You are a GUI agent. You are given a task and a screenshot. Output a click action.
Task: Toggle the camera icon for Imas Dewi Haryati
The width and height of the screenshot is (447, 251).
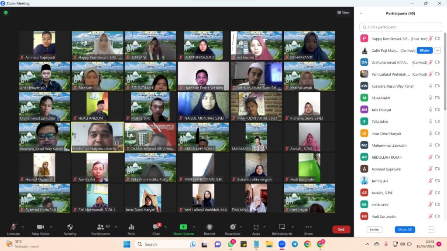pyautogui.click(x=437, y=133)
